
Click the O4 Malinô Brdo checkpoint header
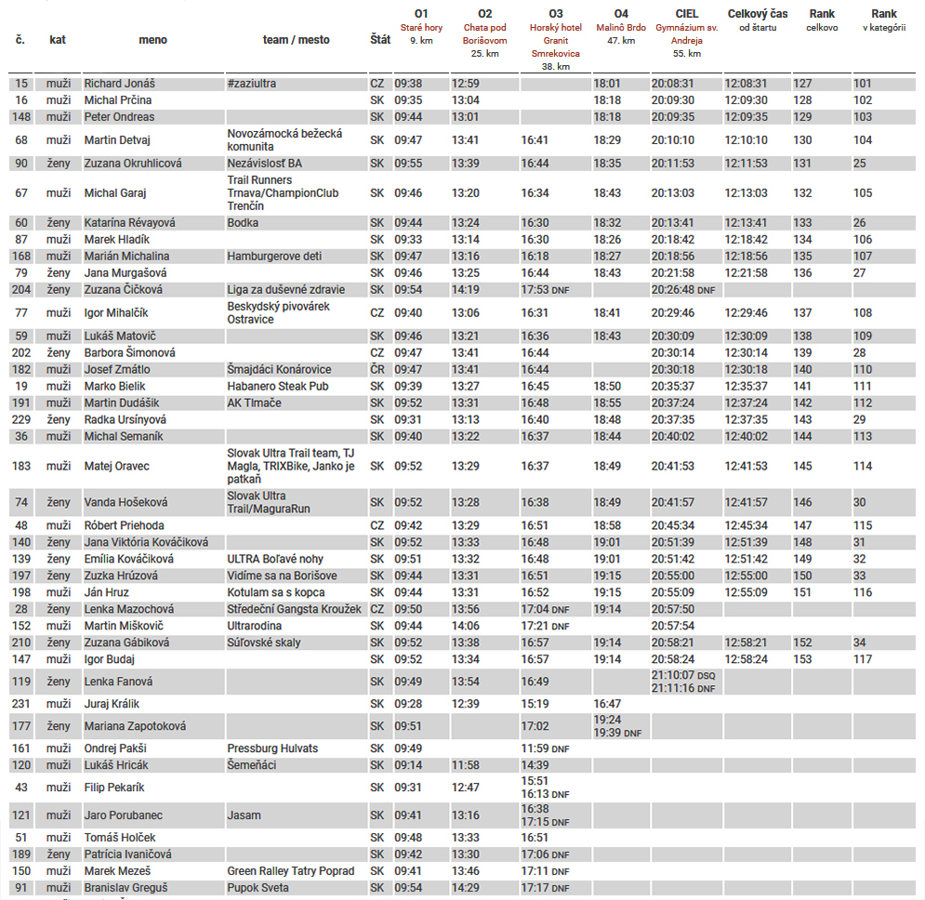coord(621,27)
